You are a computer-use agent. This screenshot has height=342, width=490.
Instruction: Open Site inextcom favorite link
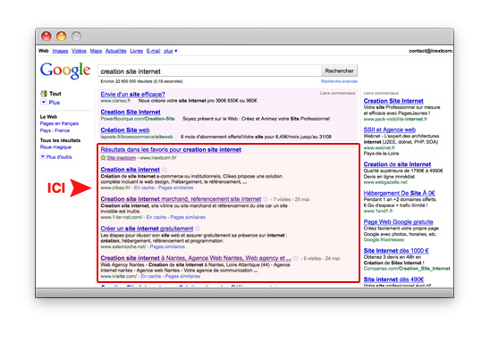(122, 157)
